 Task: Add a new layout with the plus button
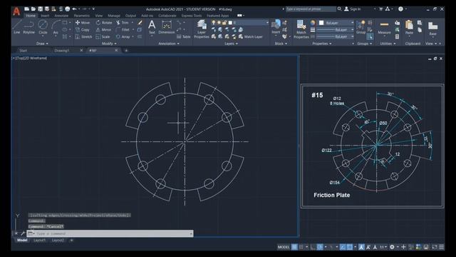point(71,240)
